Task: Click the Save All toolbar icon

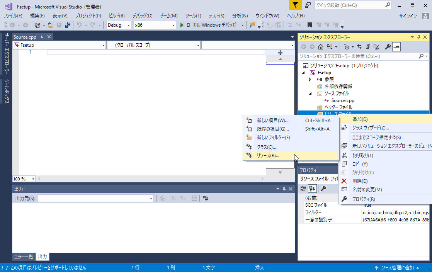Action: [68, 25]
